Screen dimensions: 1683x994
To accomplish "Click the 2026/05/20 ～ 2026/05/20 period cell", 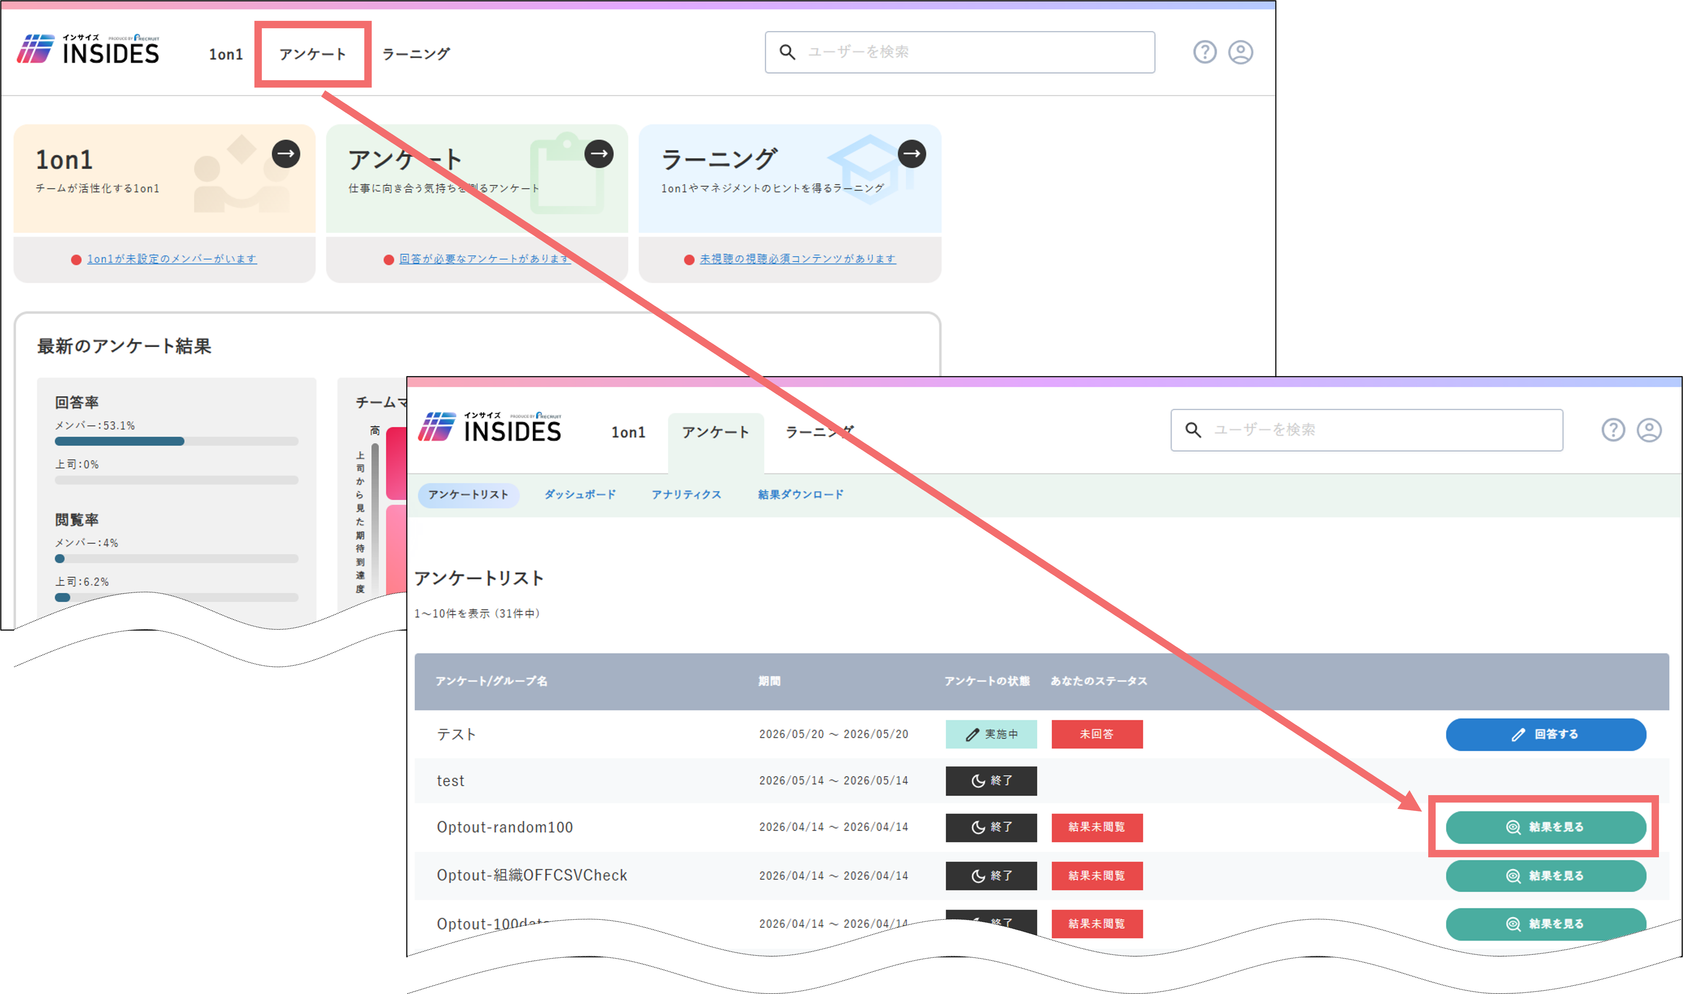I will 834,735.
